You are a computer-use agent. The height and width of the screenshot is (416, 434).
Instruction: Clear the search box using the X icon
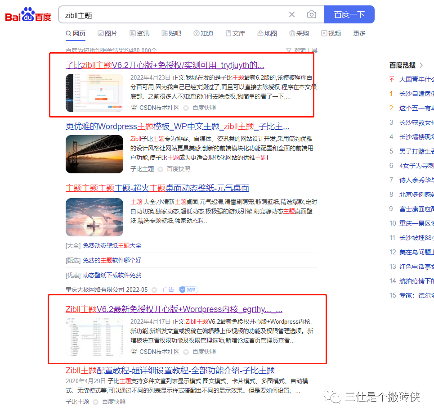coord(292,14)
